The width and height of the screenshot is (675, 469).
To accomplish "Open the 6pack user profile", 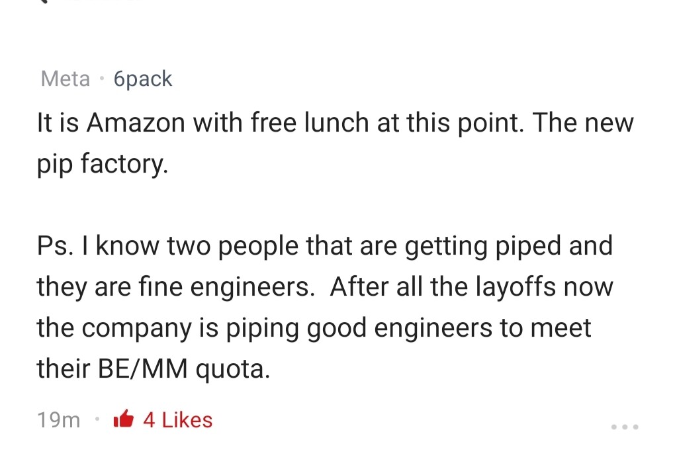I will coord(143,78).
